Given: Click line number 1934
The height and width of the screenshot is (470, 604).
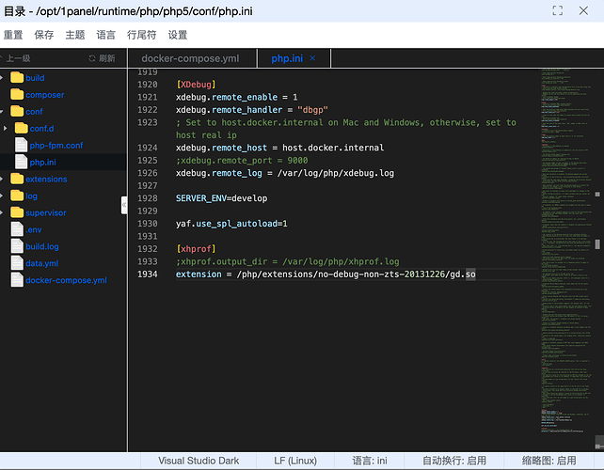Looking at the screenshot, I should click(x=148, y=274).
